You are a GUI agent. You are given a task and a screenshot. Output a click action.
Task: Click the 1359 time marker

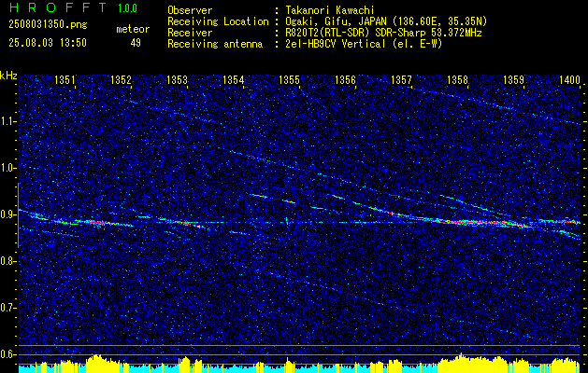point(514,80)
